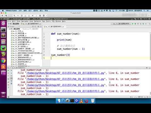
Task: Click the Run console vertical scrollbar
Action: pyautogui.click(x=150, y=93)
